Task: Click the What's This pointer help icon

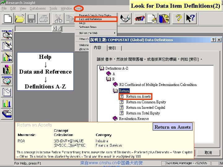Action: [190, 19]
